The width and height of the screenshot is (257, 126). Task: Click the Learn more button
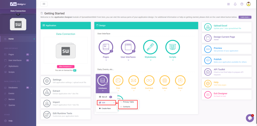coord(245,17)
